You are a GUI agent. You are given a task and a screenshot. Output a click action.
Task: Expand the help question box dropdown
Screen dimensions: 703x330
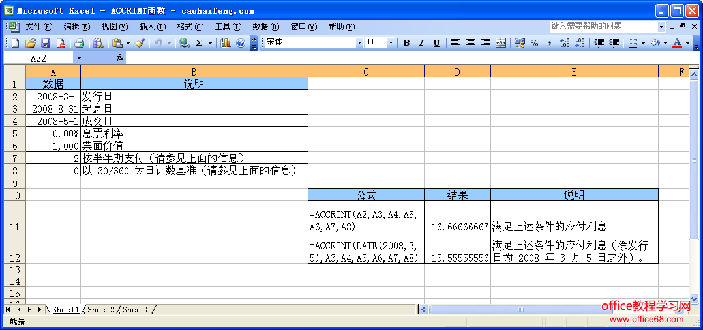point(661,27)
